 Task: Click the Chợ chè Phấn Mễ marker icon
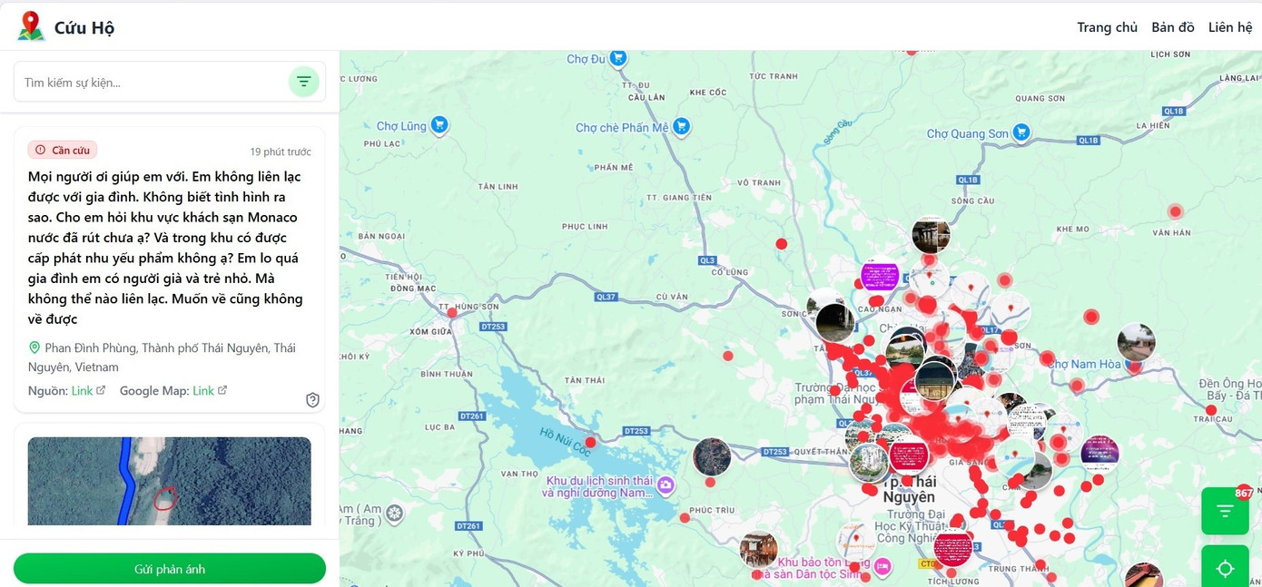[x=681, y=127]
